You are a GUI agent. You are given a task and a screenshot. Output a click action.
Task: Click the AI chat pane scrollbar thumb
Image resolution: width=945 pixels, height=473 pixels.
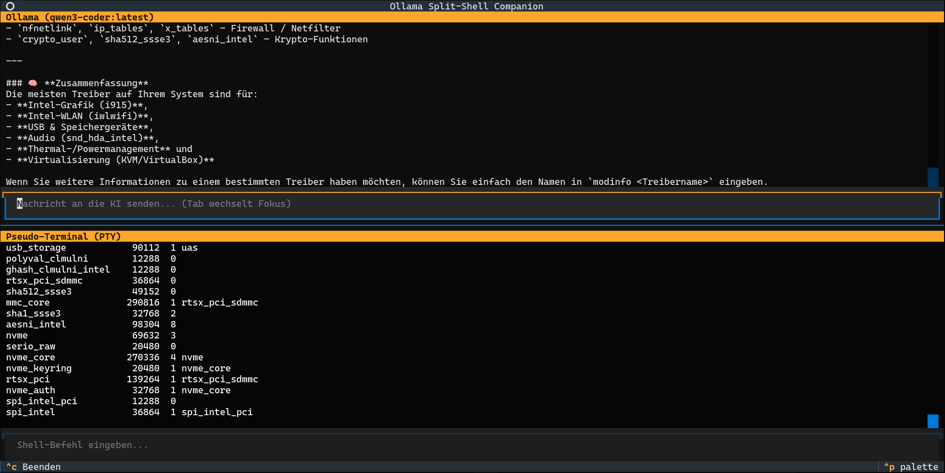click(933, 177)
